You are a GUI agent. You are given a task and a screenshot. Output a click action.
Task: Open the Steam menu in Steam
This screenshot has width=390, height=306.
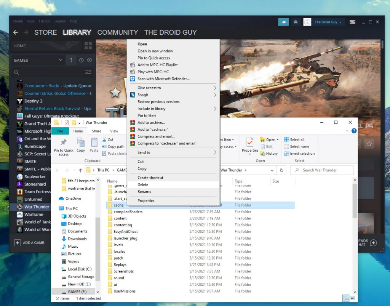pos(18,21)
